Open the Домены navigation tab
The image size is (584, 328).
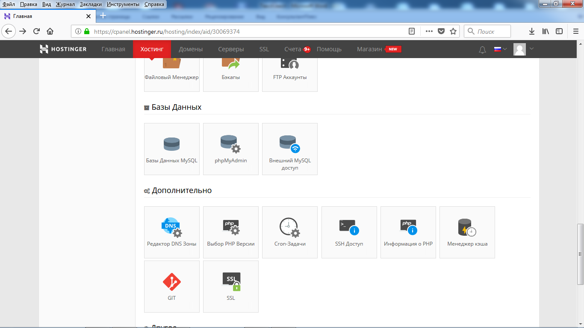tap(191, 49)
